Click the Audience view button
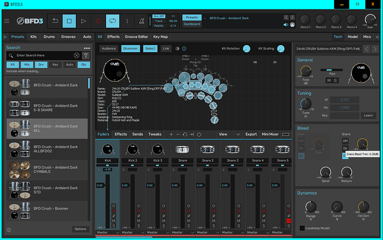383x240 pixels. [x=109, y=49]
